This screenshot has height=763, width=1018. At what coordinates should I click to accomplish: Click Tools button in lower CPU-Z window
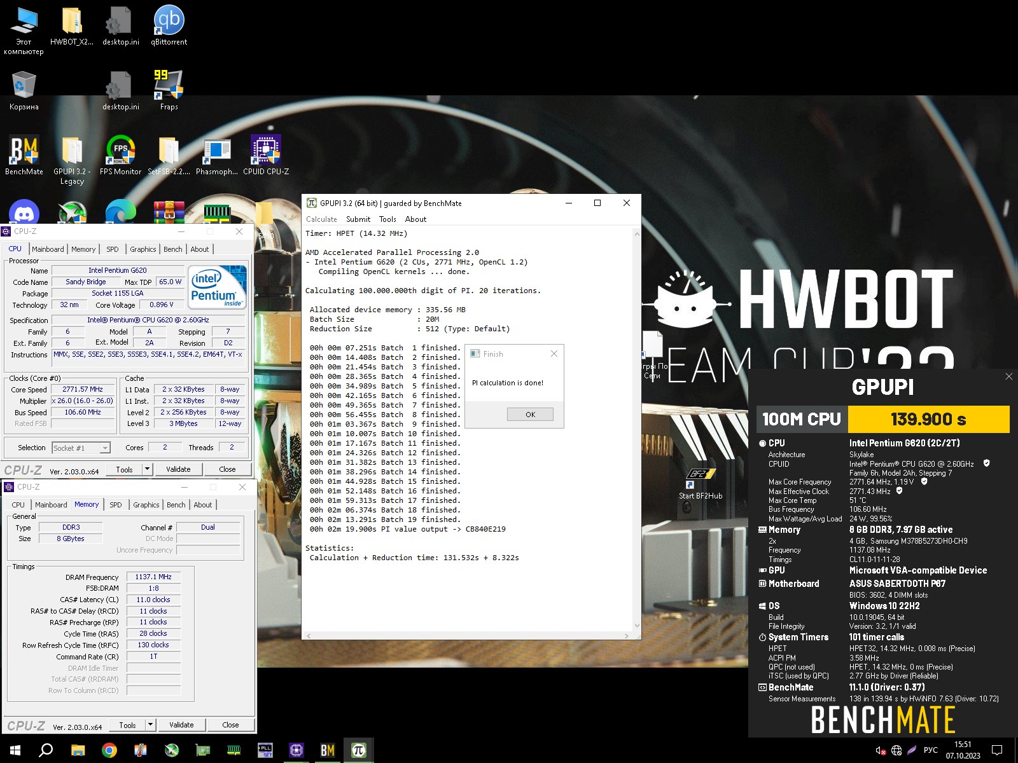click(127, 725)
